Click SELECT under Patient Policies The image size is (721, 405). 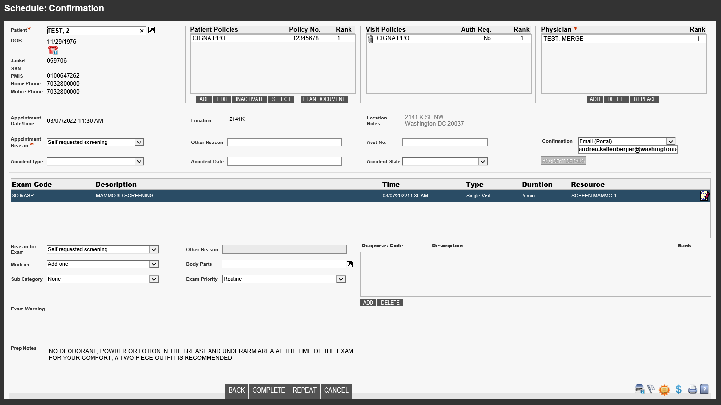pos(281,99)
